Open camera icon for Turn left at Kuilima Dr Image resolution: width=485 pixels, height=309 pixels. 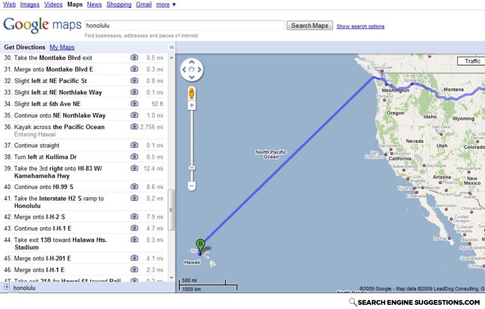[134, 156]
